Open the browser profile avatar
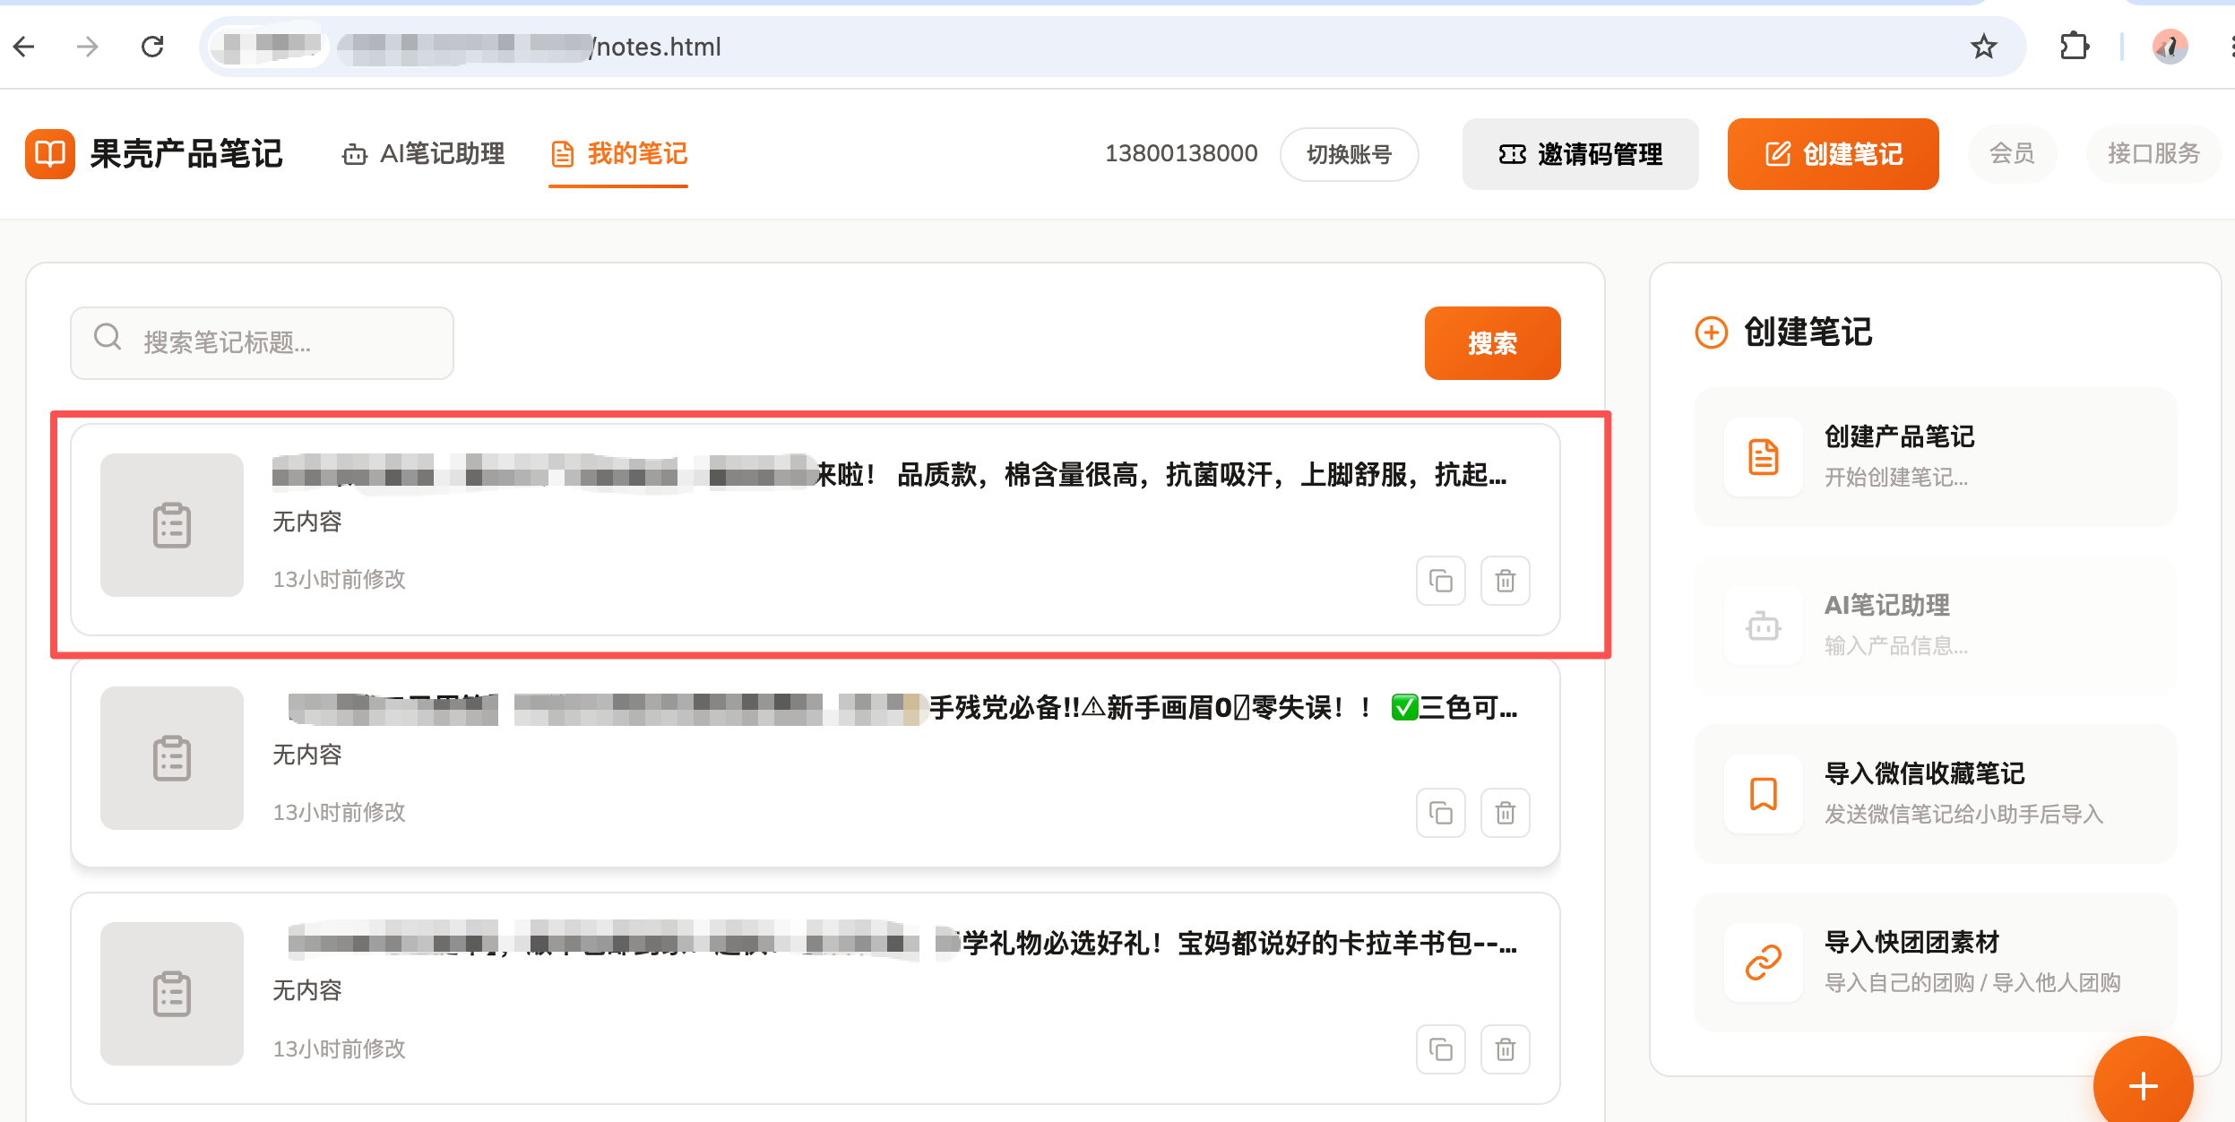 2170,47
